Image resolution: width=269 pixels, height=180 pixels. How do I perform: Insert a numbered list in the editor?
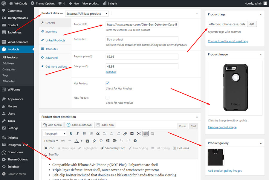[x=91, y=134]
